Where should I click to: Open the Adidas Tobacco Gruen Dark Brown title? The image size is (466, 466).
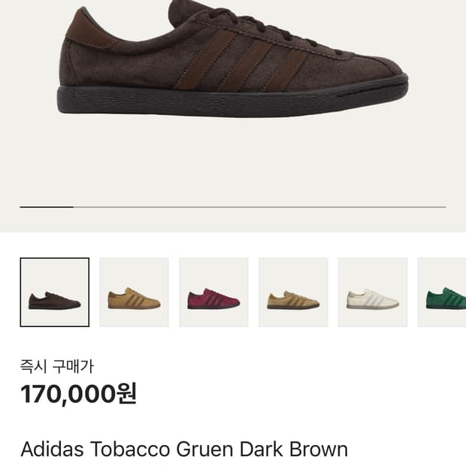point(184,449)
